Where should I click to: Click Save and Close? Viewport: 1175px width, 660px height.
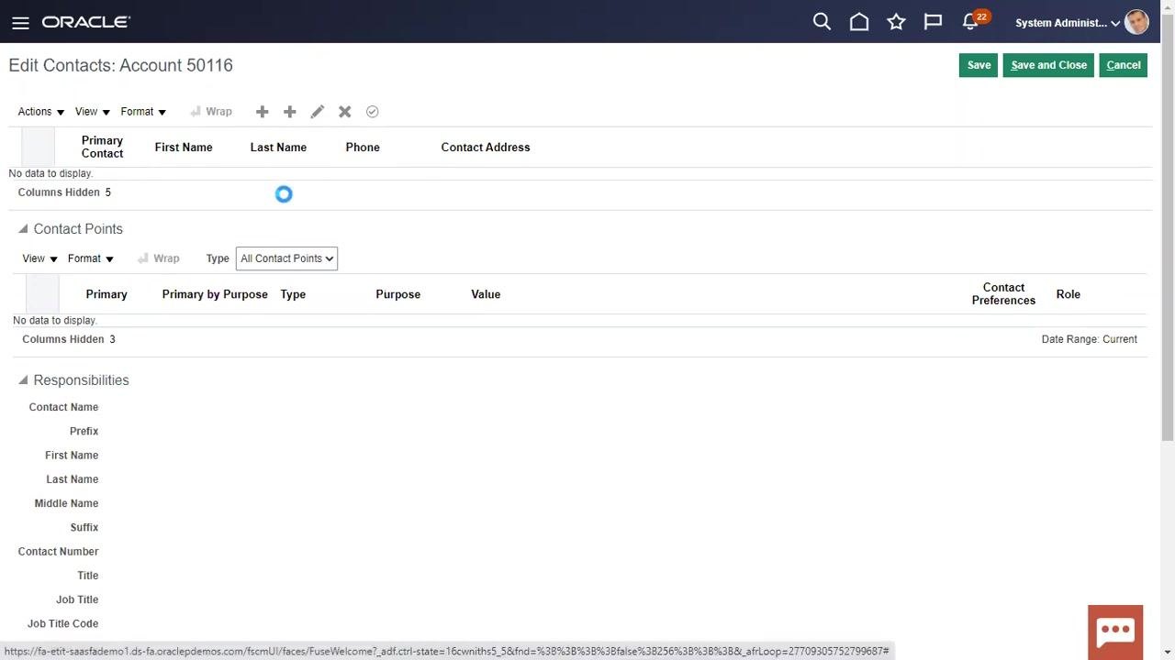point(1048,65)
